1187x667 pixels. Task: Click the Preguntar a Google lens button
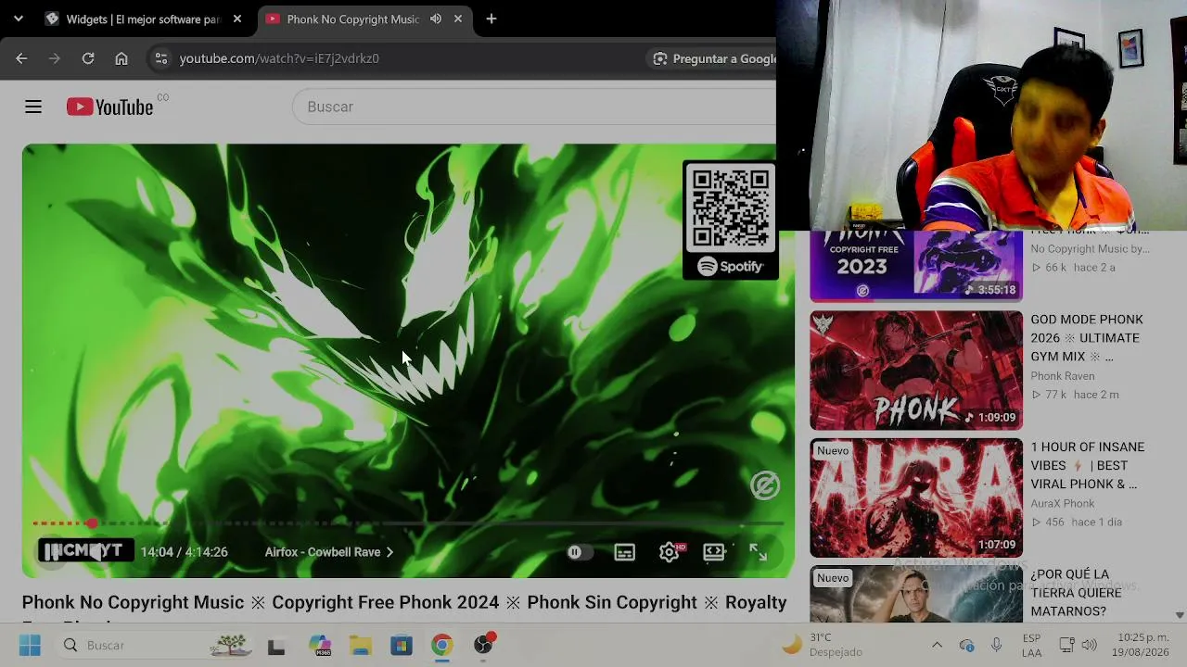pyautogui.click(x=714, y=58)
